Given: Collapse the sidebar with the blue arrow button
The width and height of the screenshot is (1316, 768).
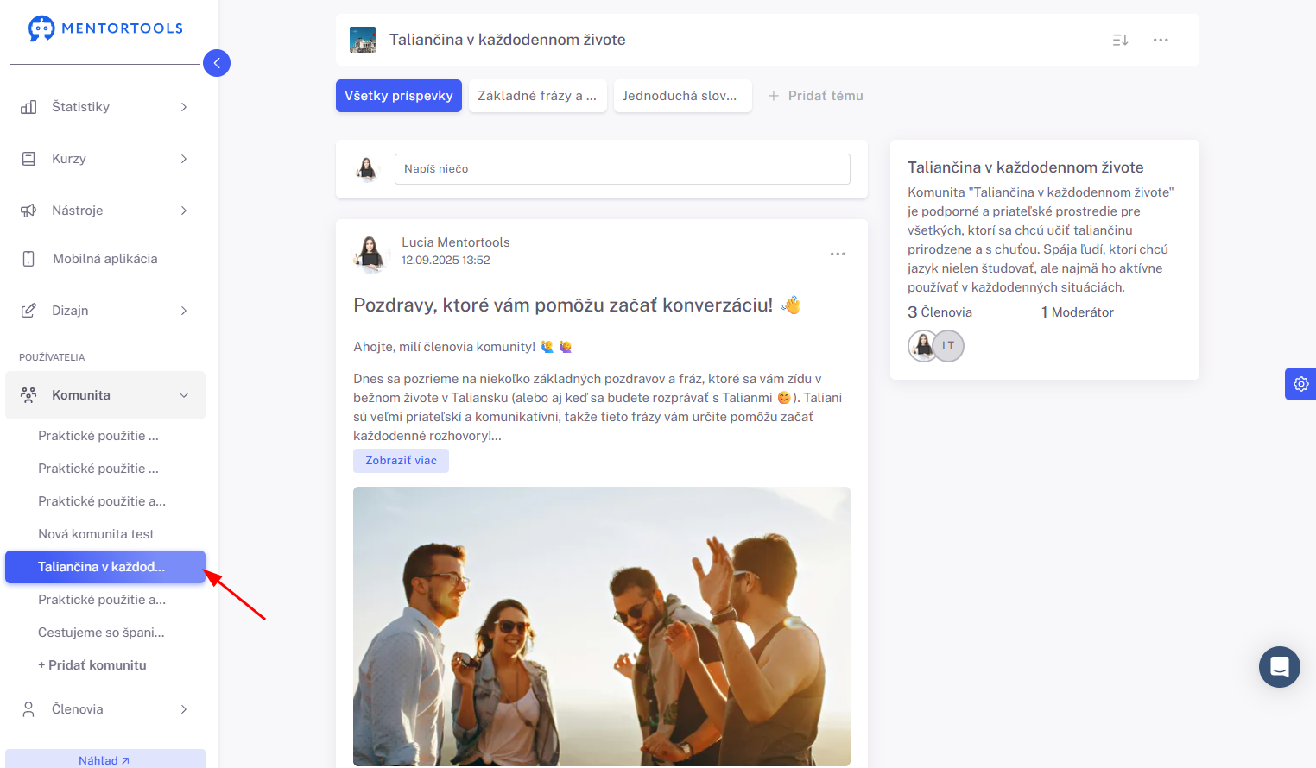Looking at the screenshot, I should tap(217, 63).
